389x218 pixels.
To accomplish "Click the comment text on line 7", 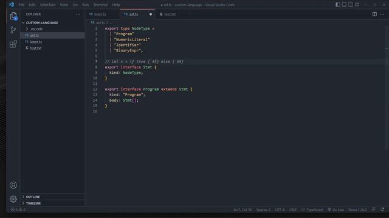I will pyautogui.click(x=144, y=62).
